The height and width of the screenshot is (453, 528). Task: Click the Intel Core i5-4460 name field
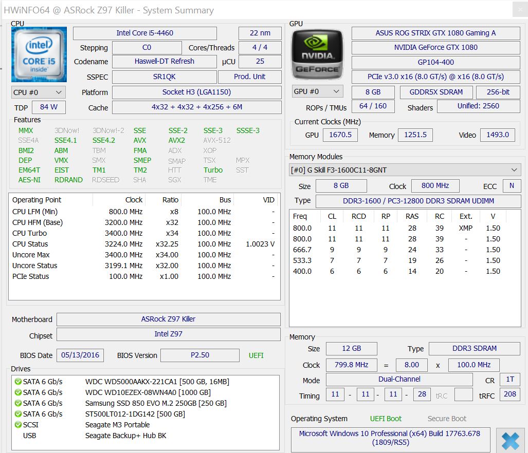145,33
